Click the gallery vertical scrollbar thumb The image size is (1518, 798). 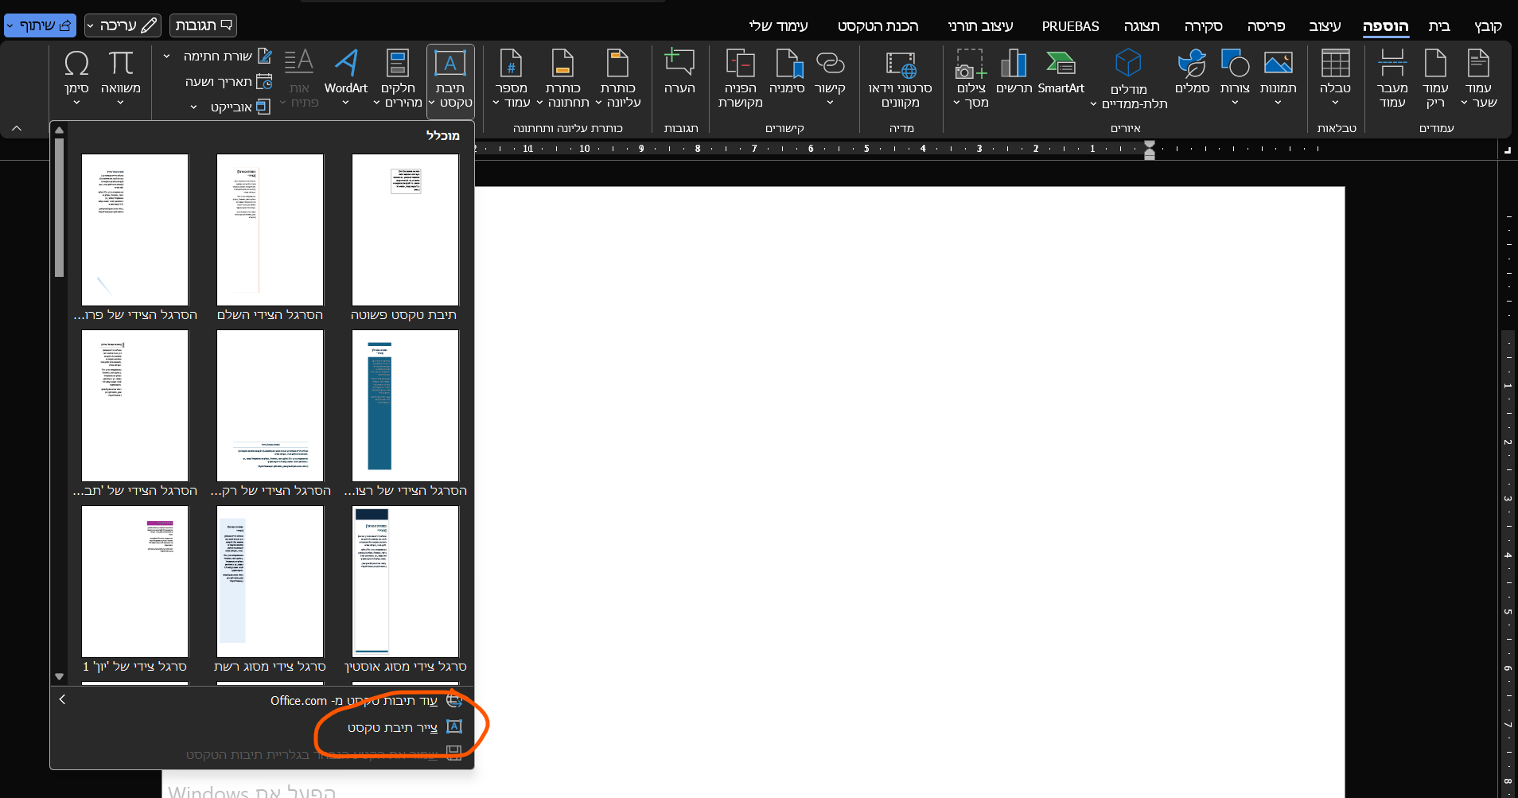pos(59,207)
